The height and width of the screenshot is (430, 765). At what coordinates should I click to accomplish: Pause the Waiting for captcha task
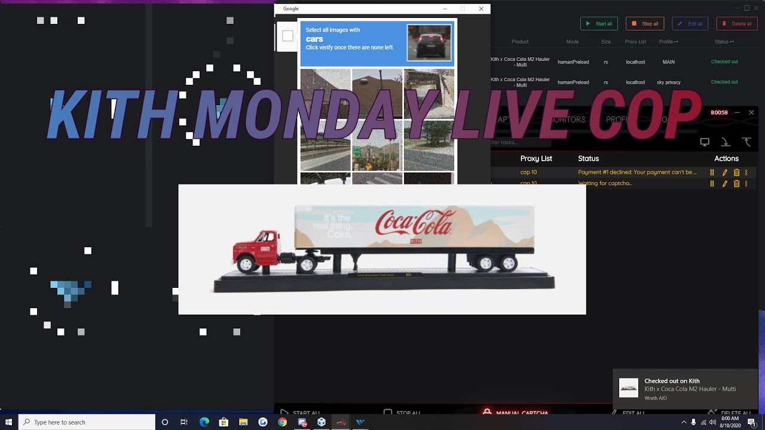click(x=712, y=184)
